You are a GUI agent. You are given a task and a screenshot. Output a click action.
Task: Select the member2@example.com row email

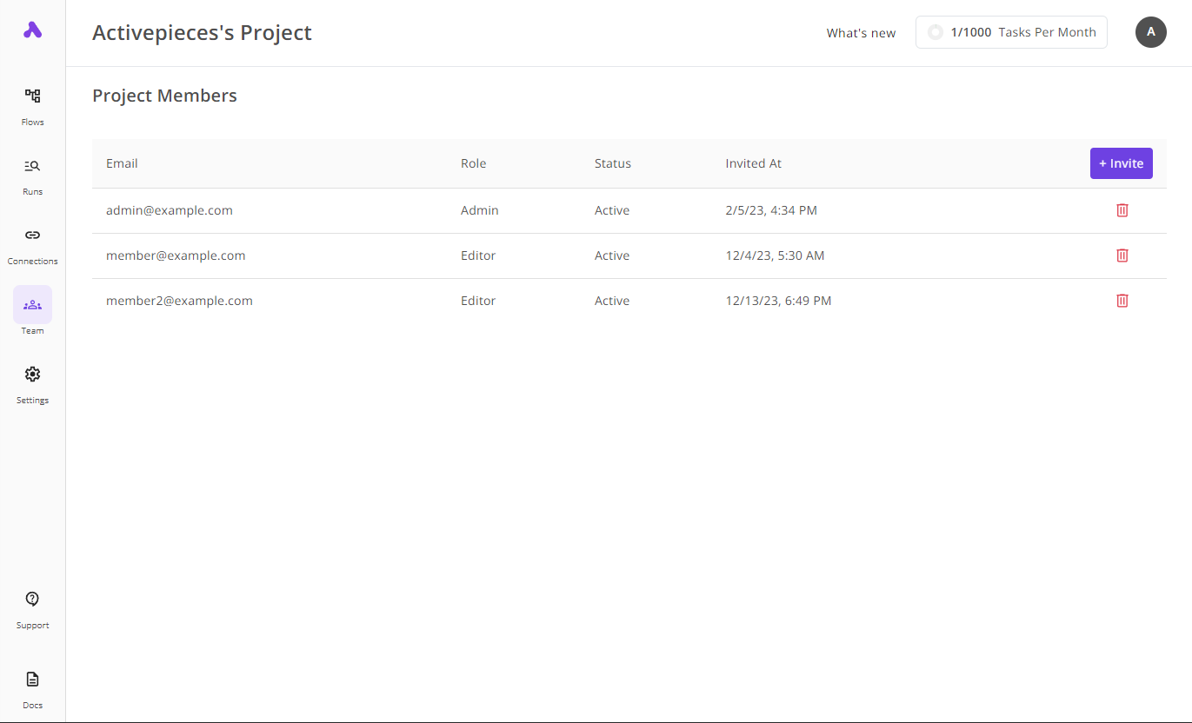(179, 301)
